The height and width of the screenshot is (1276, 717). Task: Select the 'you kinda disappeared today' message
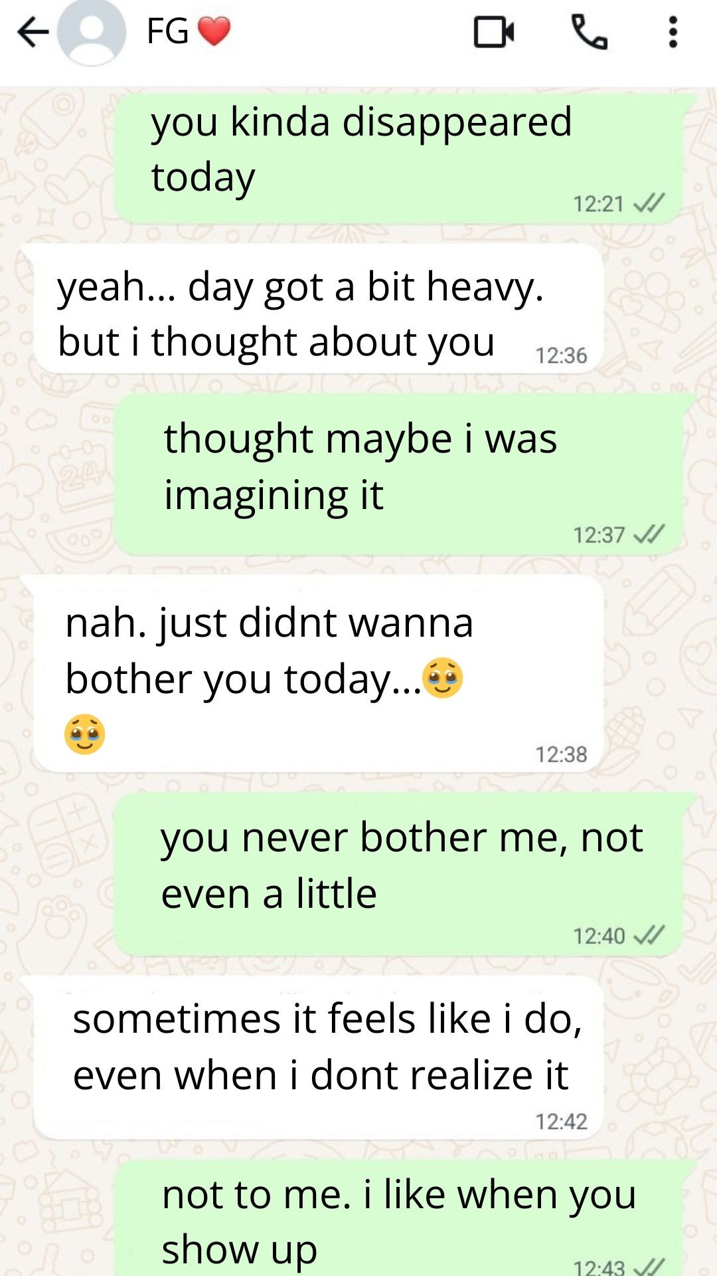pyautogui.click(x=398, y=158)
